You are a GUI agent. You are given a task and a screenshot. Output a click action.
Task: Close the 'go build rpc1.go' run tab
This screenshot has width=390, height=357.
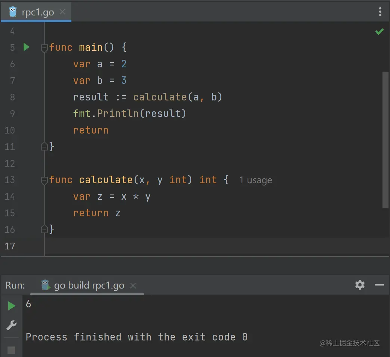coord(133,286)
